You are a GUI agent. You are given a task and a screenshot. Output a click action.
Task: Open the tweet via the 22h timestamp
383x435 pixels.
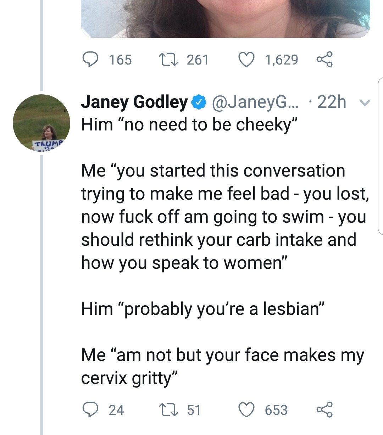pyautogui.click(x=332, y=102)
